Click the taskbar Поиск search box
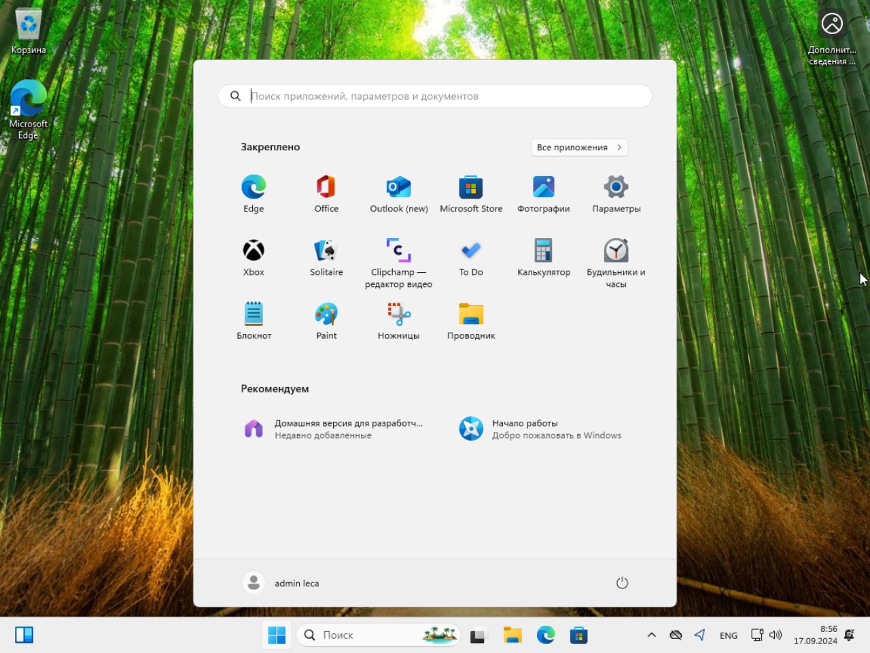The width and height of the screenshot is (870, 653). pyautogui.click(x=378, y=635)
